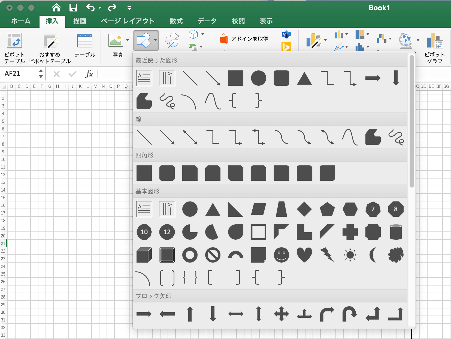
Task: Insert a ピボットグラフ
Action: point(435,49)
